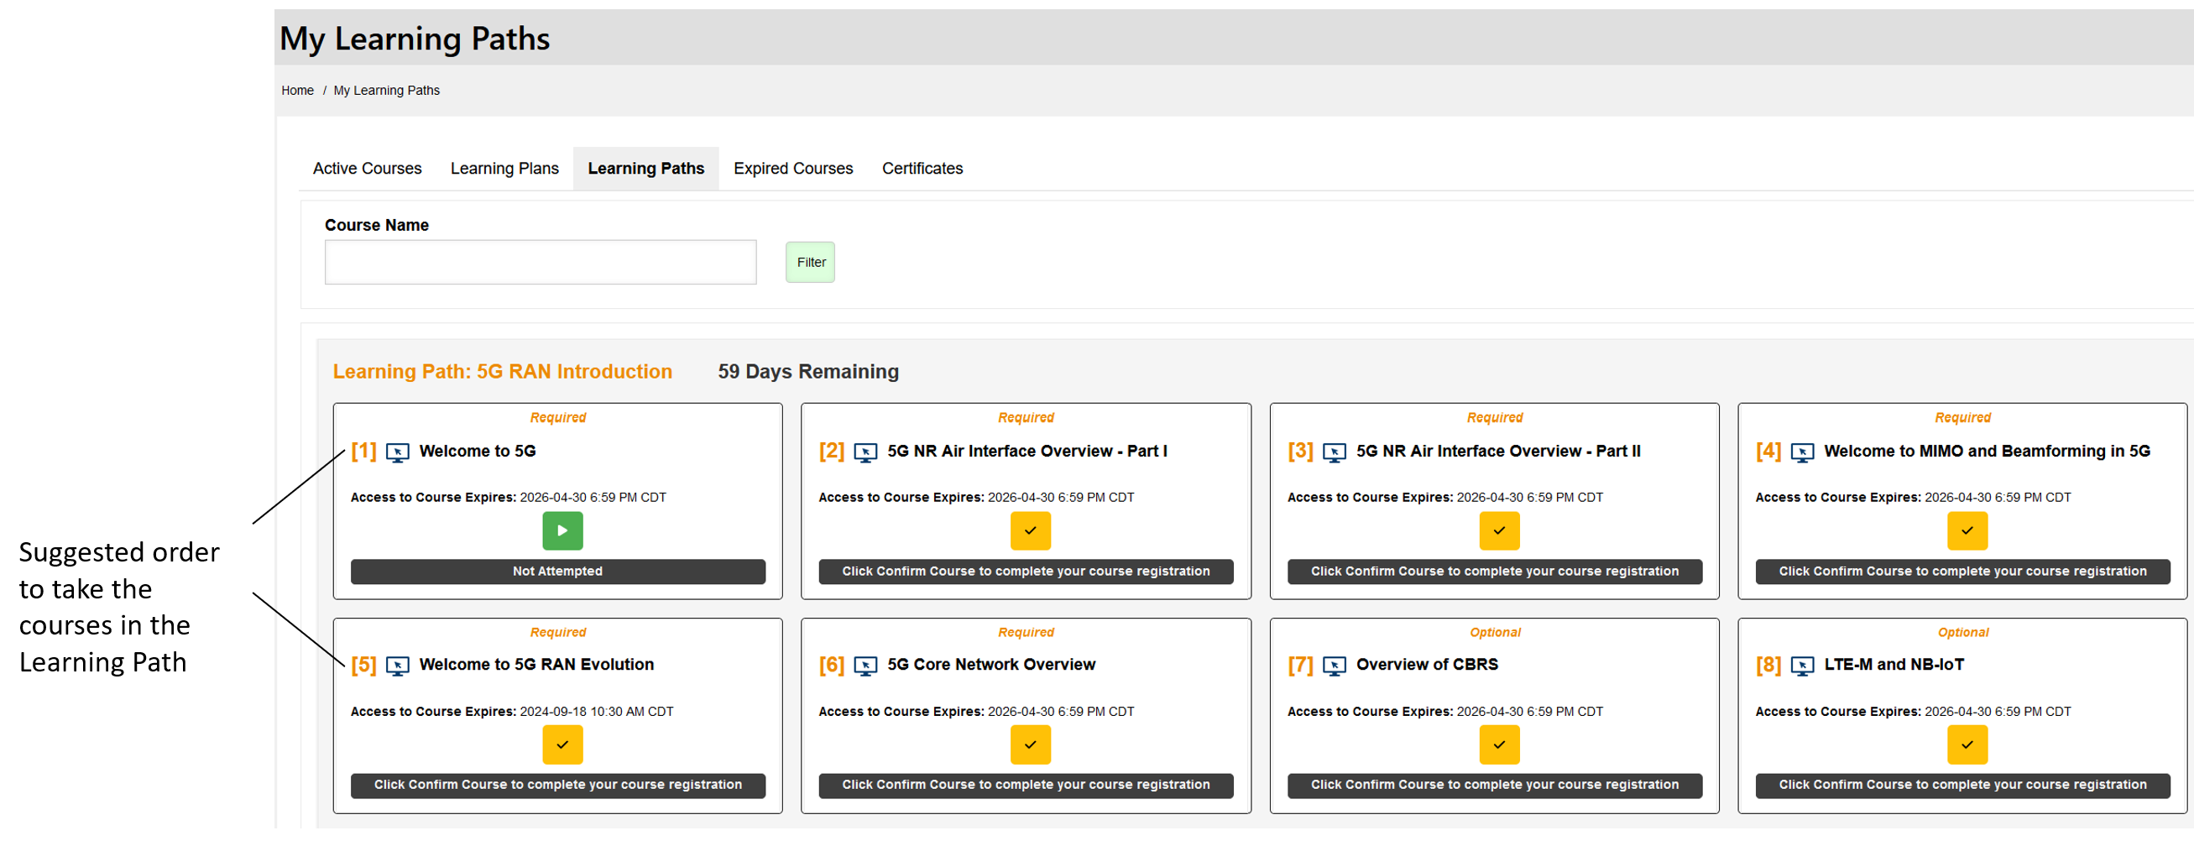Open Welcome to 5G RAN Evolution title

tap(536, 665)
